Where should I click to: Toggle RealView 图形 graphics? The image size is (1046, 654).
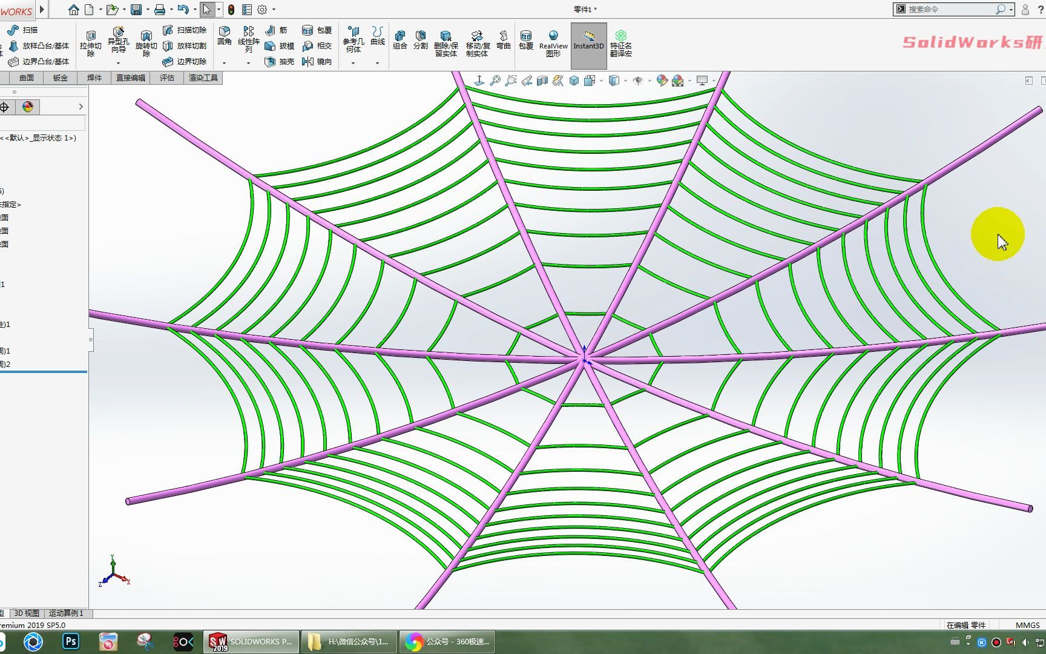click(553, 44)
